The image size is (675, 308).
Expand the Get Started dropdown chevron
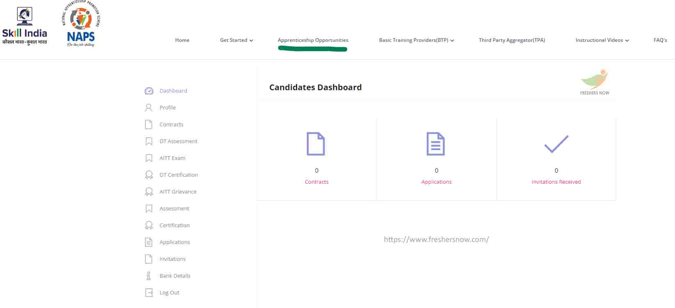click(251, 41)
